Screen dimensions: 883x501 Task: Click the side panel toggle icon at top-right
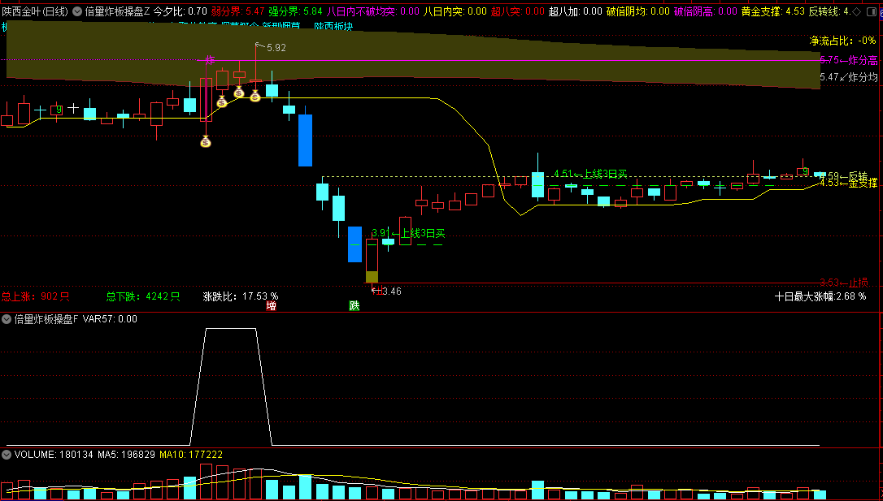pos(871,11)
